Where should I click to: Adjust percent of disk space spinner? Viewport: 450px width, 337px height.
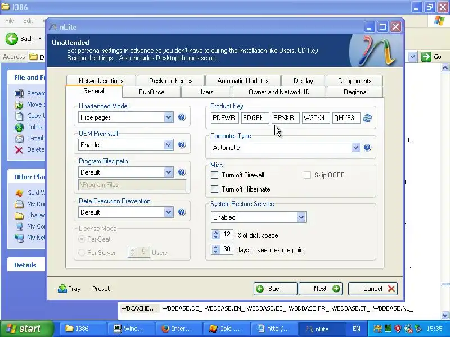[x=216, y=235]
